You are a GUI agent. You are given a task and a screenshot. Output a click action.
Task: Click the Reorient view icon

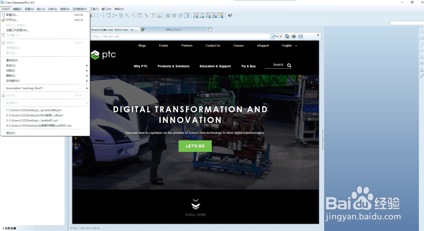tap(146, 16)
